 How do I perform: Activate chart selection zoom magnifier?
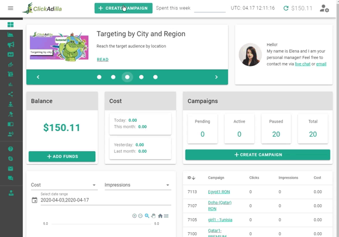click(x=147, y=215)
